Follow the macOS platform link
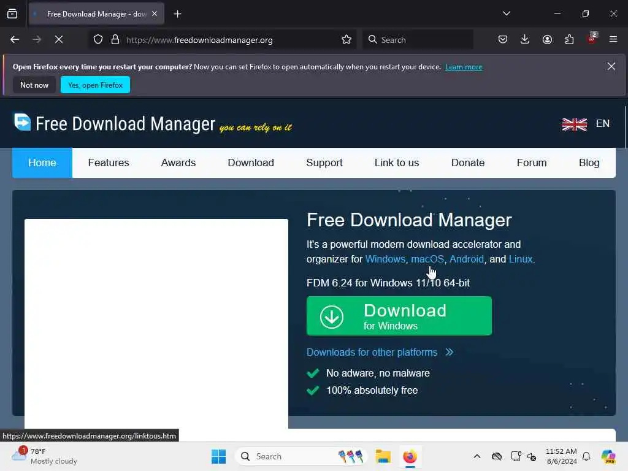This screenshot has width=628, height=471. tap(427, 259)
